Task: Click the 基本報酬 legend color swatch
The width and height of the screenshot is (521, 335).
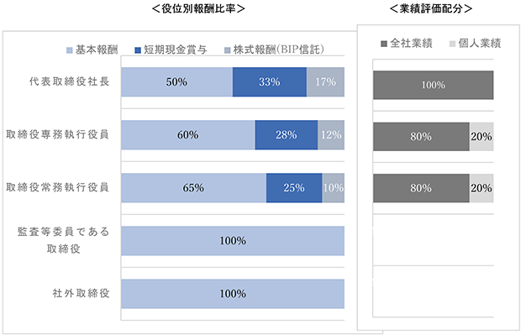Action: (x=70, y=50)
